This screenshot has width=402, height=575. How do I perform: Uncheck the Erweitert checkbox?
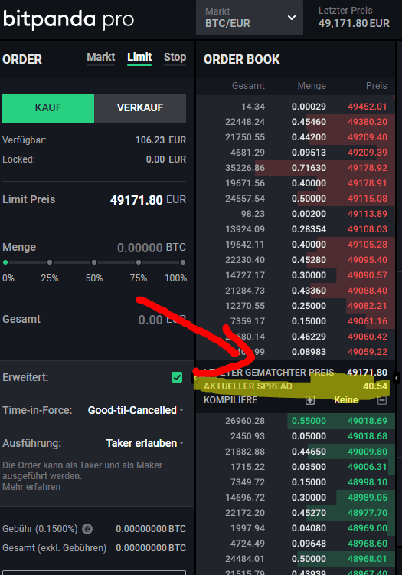tap(177, 377)
